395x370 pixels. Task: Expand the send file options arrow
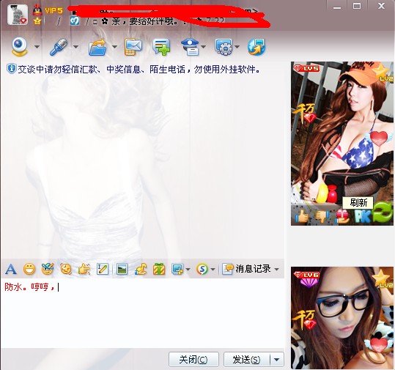pos(114,47)
